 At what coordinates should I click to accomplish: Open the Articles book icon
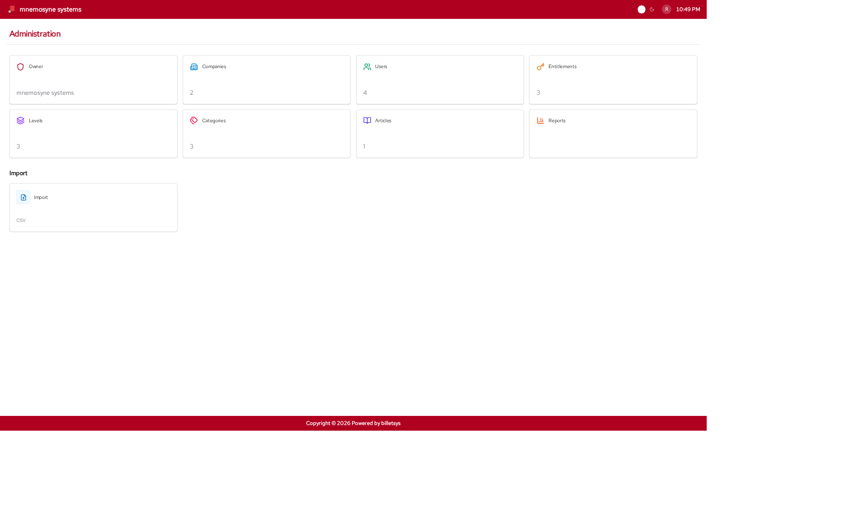pos(367,121)
